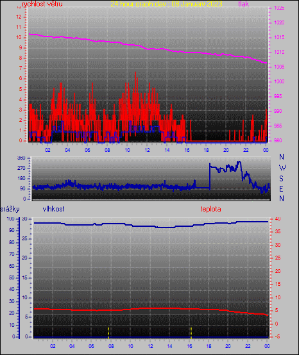
Task: Click the 1010 value on the pressure axis
Action: coord(279,52)
